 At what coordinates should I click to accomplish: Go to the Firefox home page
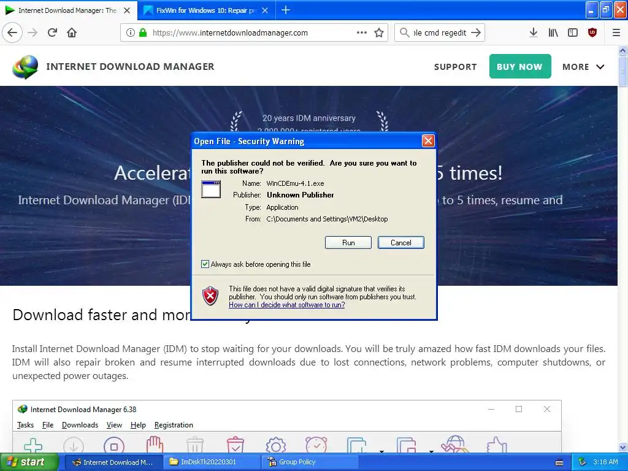pos(72,33)
